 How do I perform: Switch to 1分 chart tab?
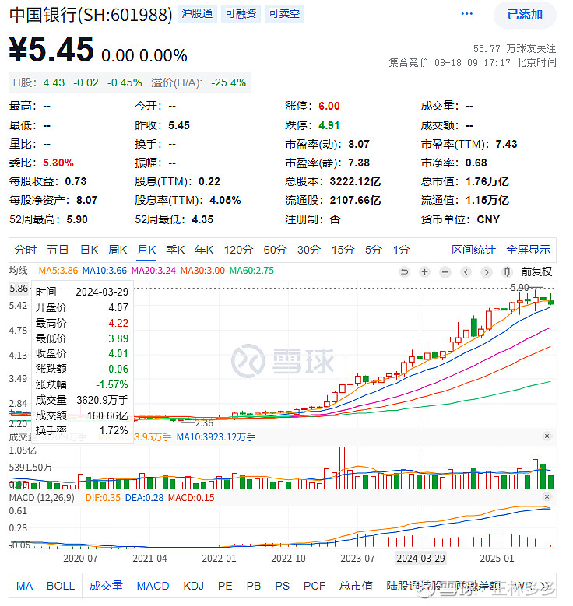401,250
